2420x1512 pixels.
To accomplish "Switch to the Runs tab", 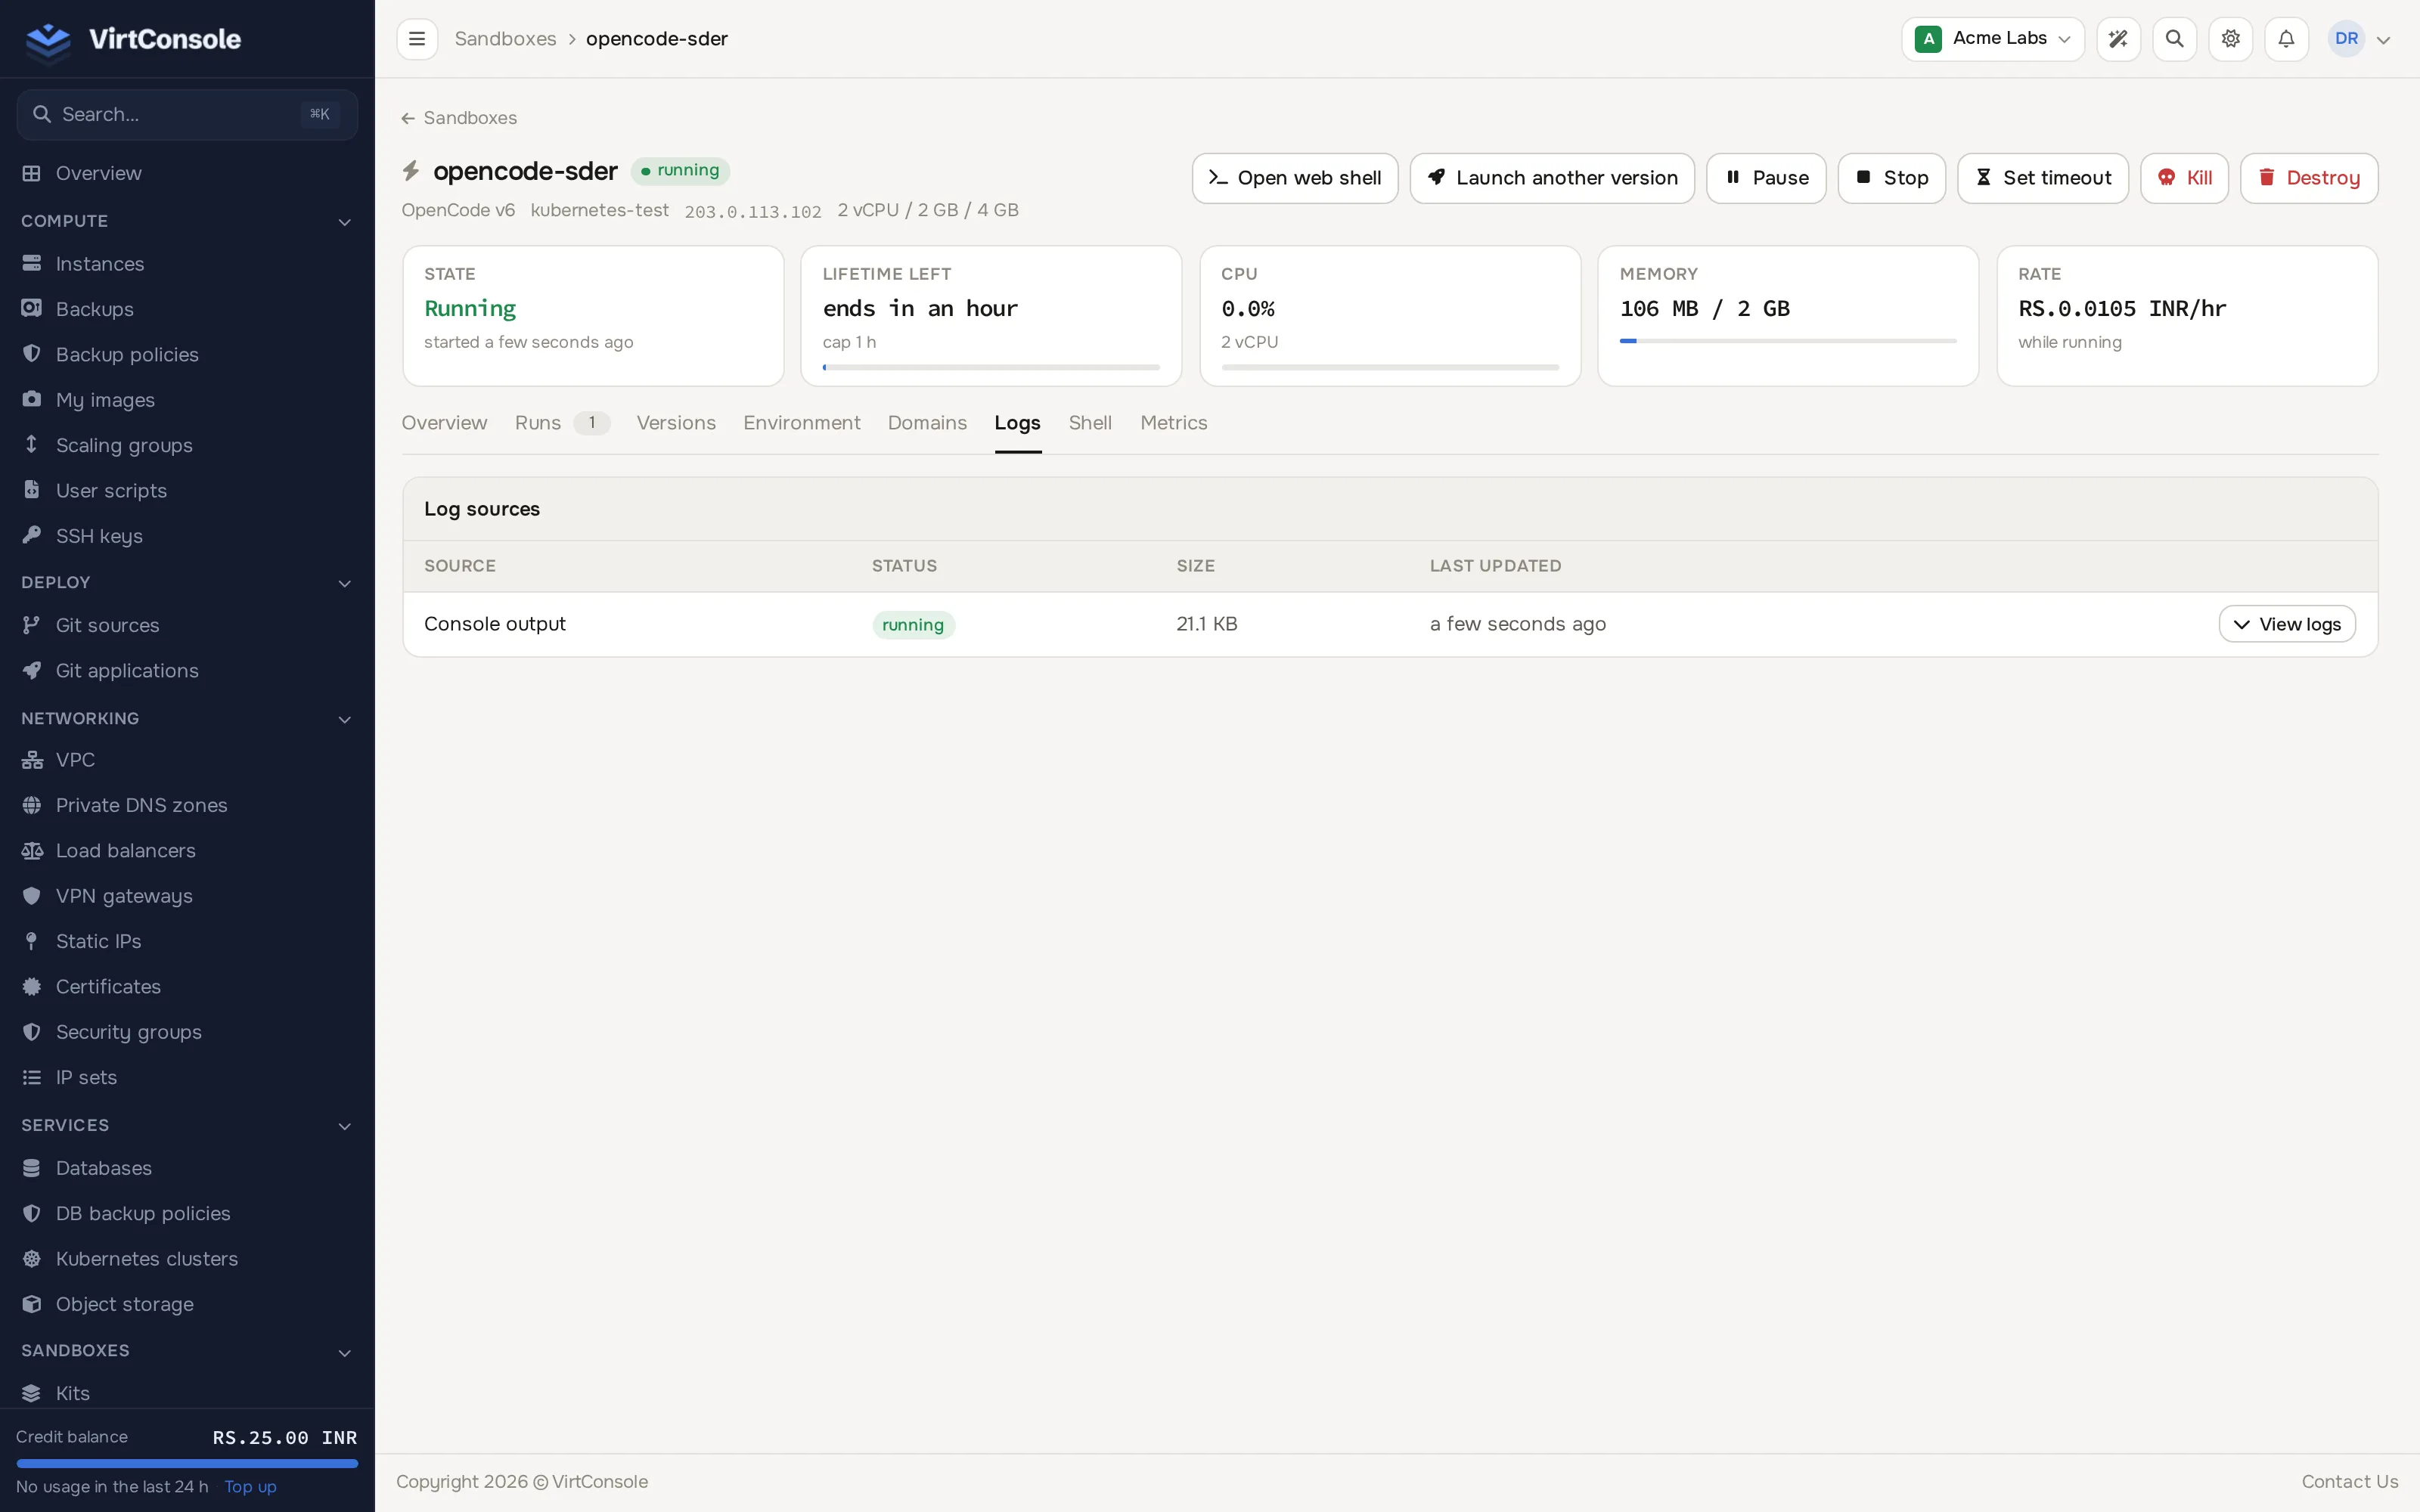I will click(x=561, y=423).
